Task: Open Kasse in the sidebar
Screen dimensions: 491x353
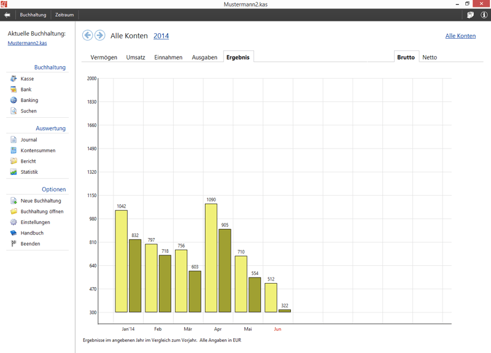Action: (27, 79)
